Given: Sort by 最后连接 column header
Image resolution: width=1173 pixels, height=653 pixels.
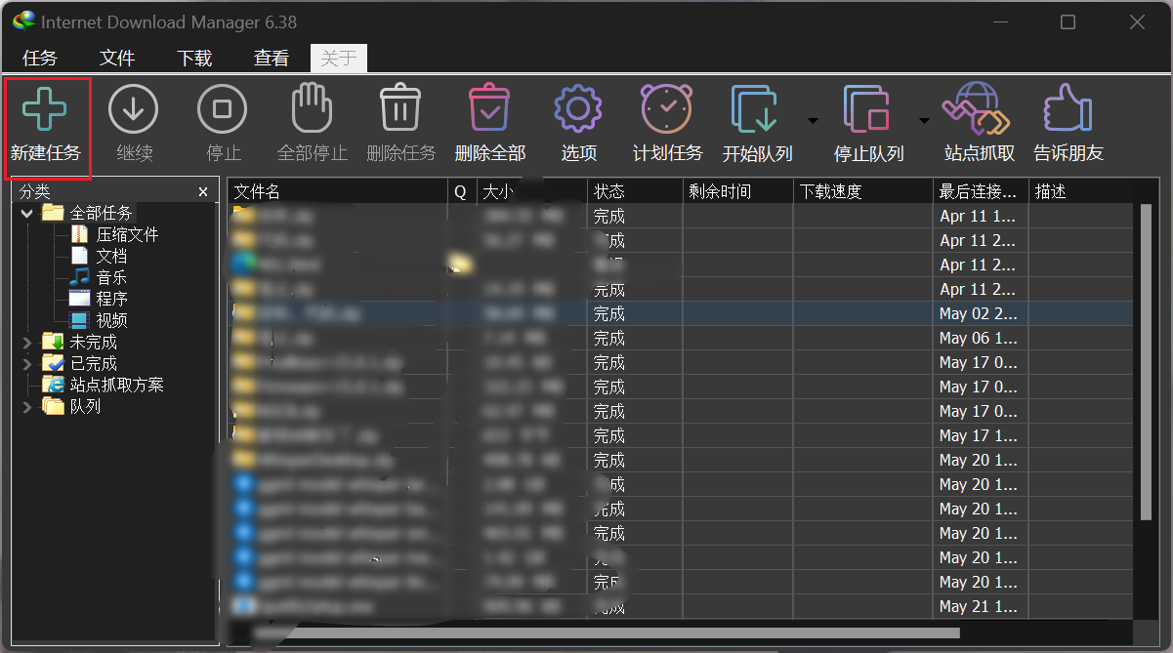Looking at the screenshot, I should [980, 191].
